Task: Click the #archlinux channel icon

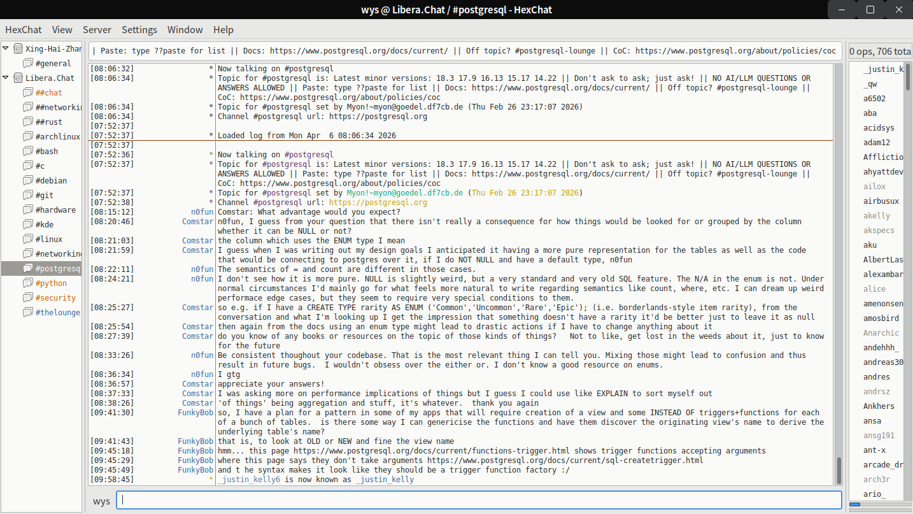Action: [x=27, y=136]
